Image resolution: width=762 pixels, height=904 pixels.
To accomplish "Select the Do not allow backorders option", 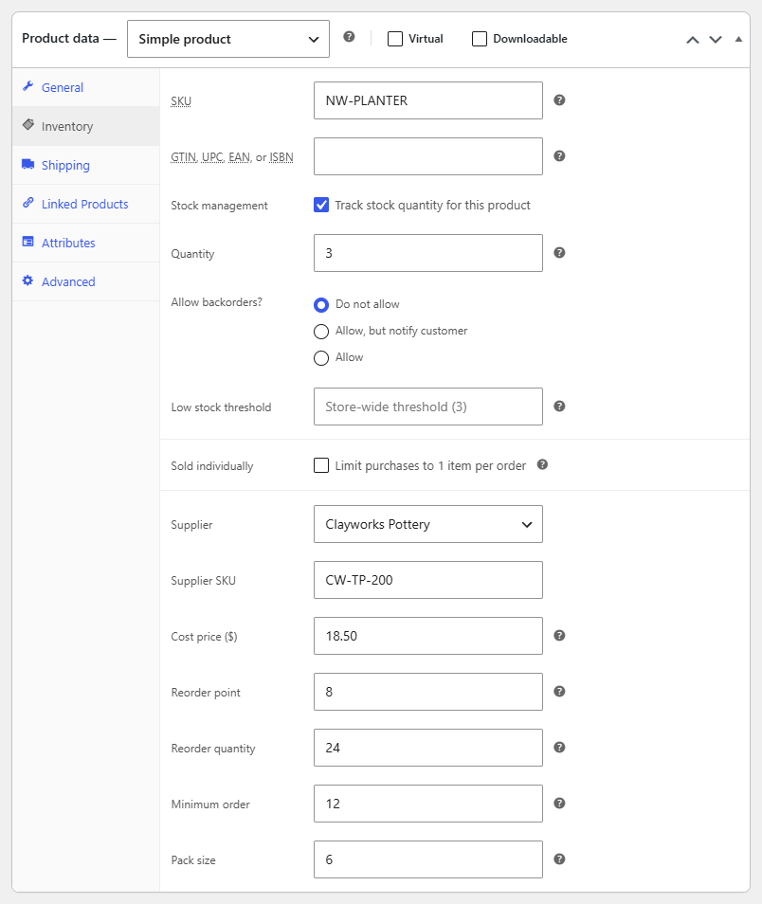I will [321, 304].
